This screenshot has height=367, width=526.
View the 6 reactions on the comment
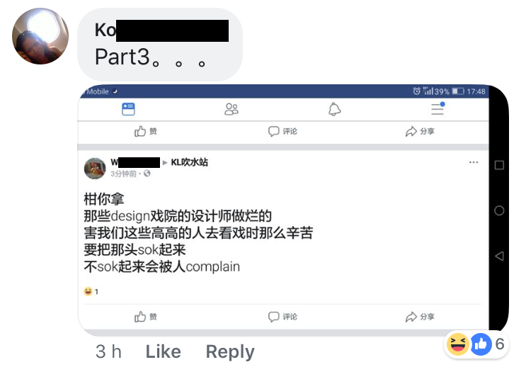[476, 344]
